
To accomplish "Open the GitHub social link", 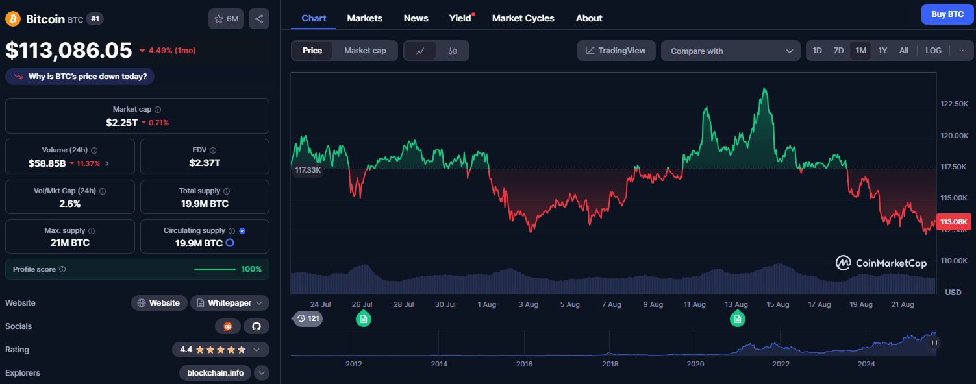I will pyautogui.click(x=257, y=326).
